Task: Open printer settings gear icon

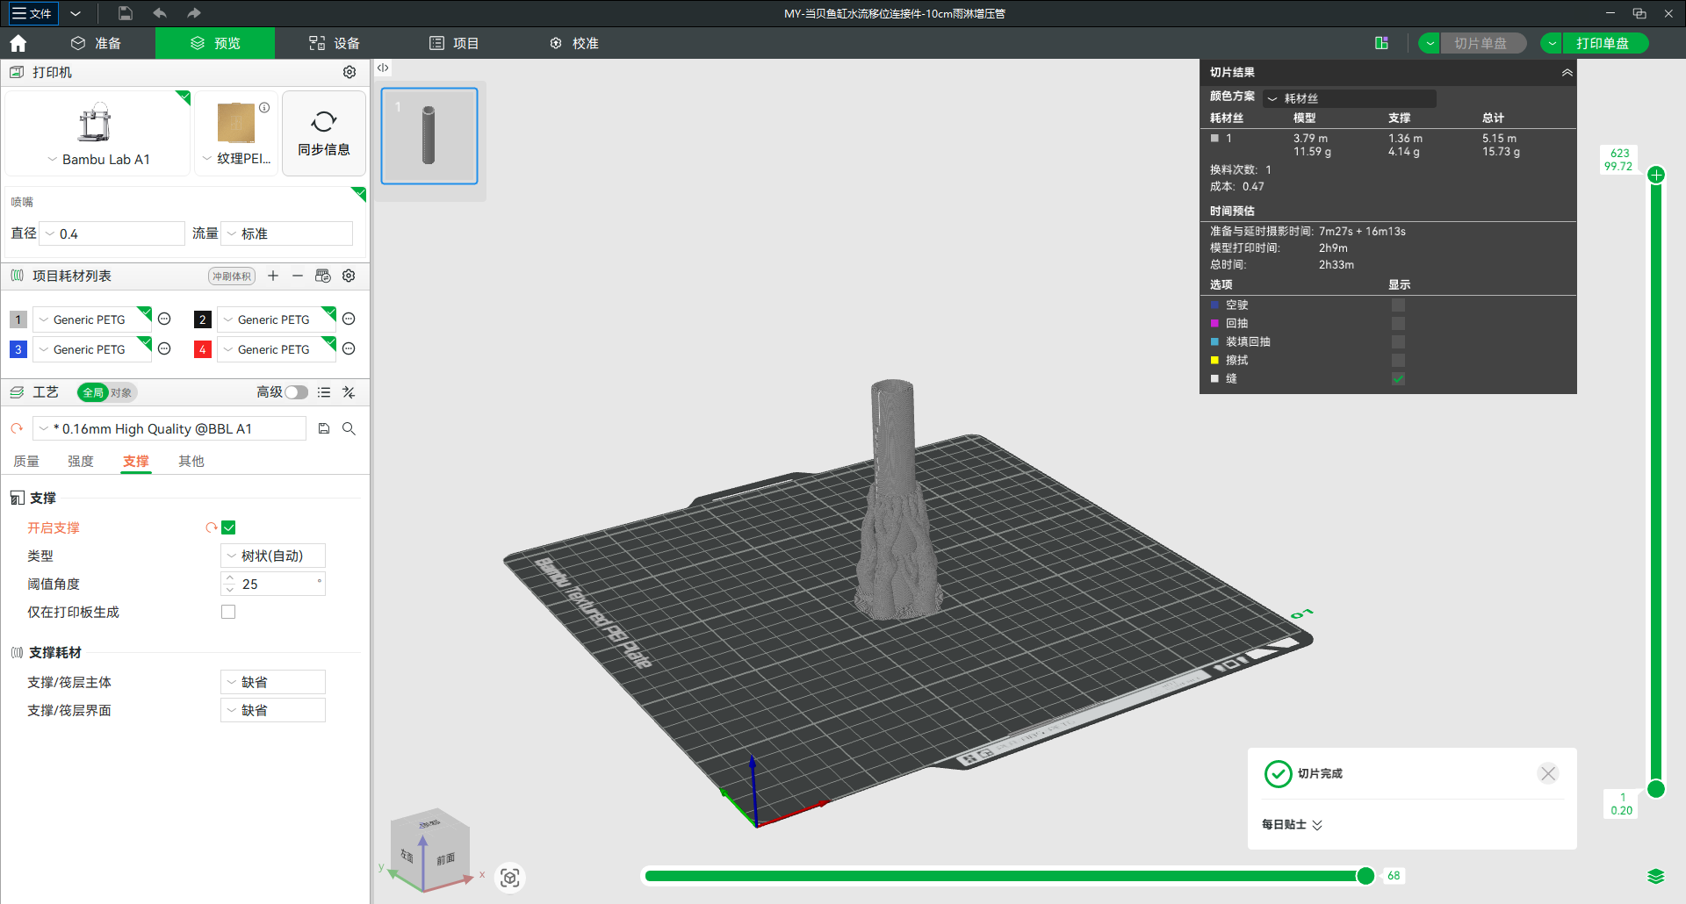Action: (x=349, y=72)
